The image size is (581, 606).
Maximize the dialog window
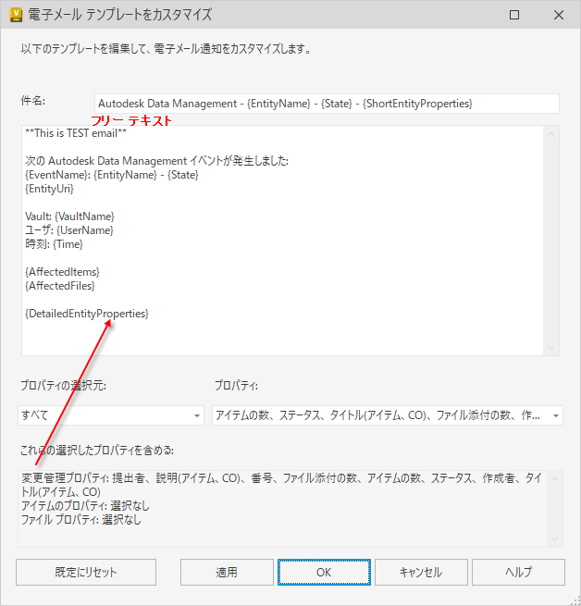pos(514,15)
